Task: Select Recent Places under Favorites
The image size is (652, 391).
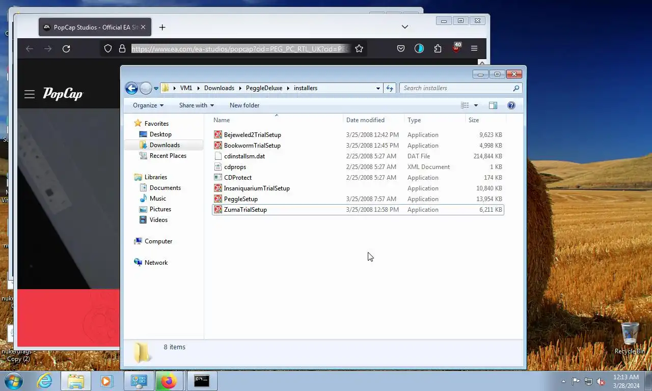Action: click(168, 156)
